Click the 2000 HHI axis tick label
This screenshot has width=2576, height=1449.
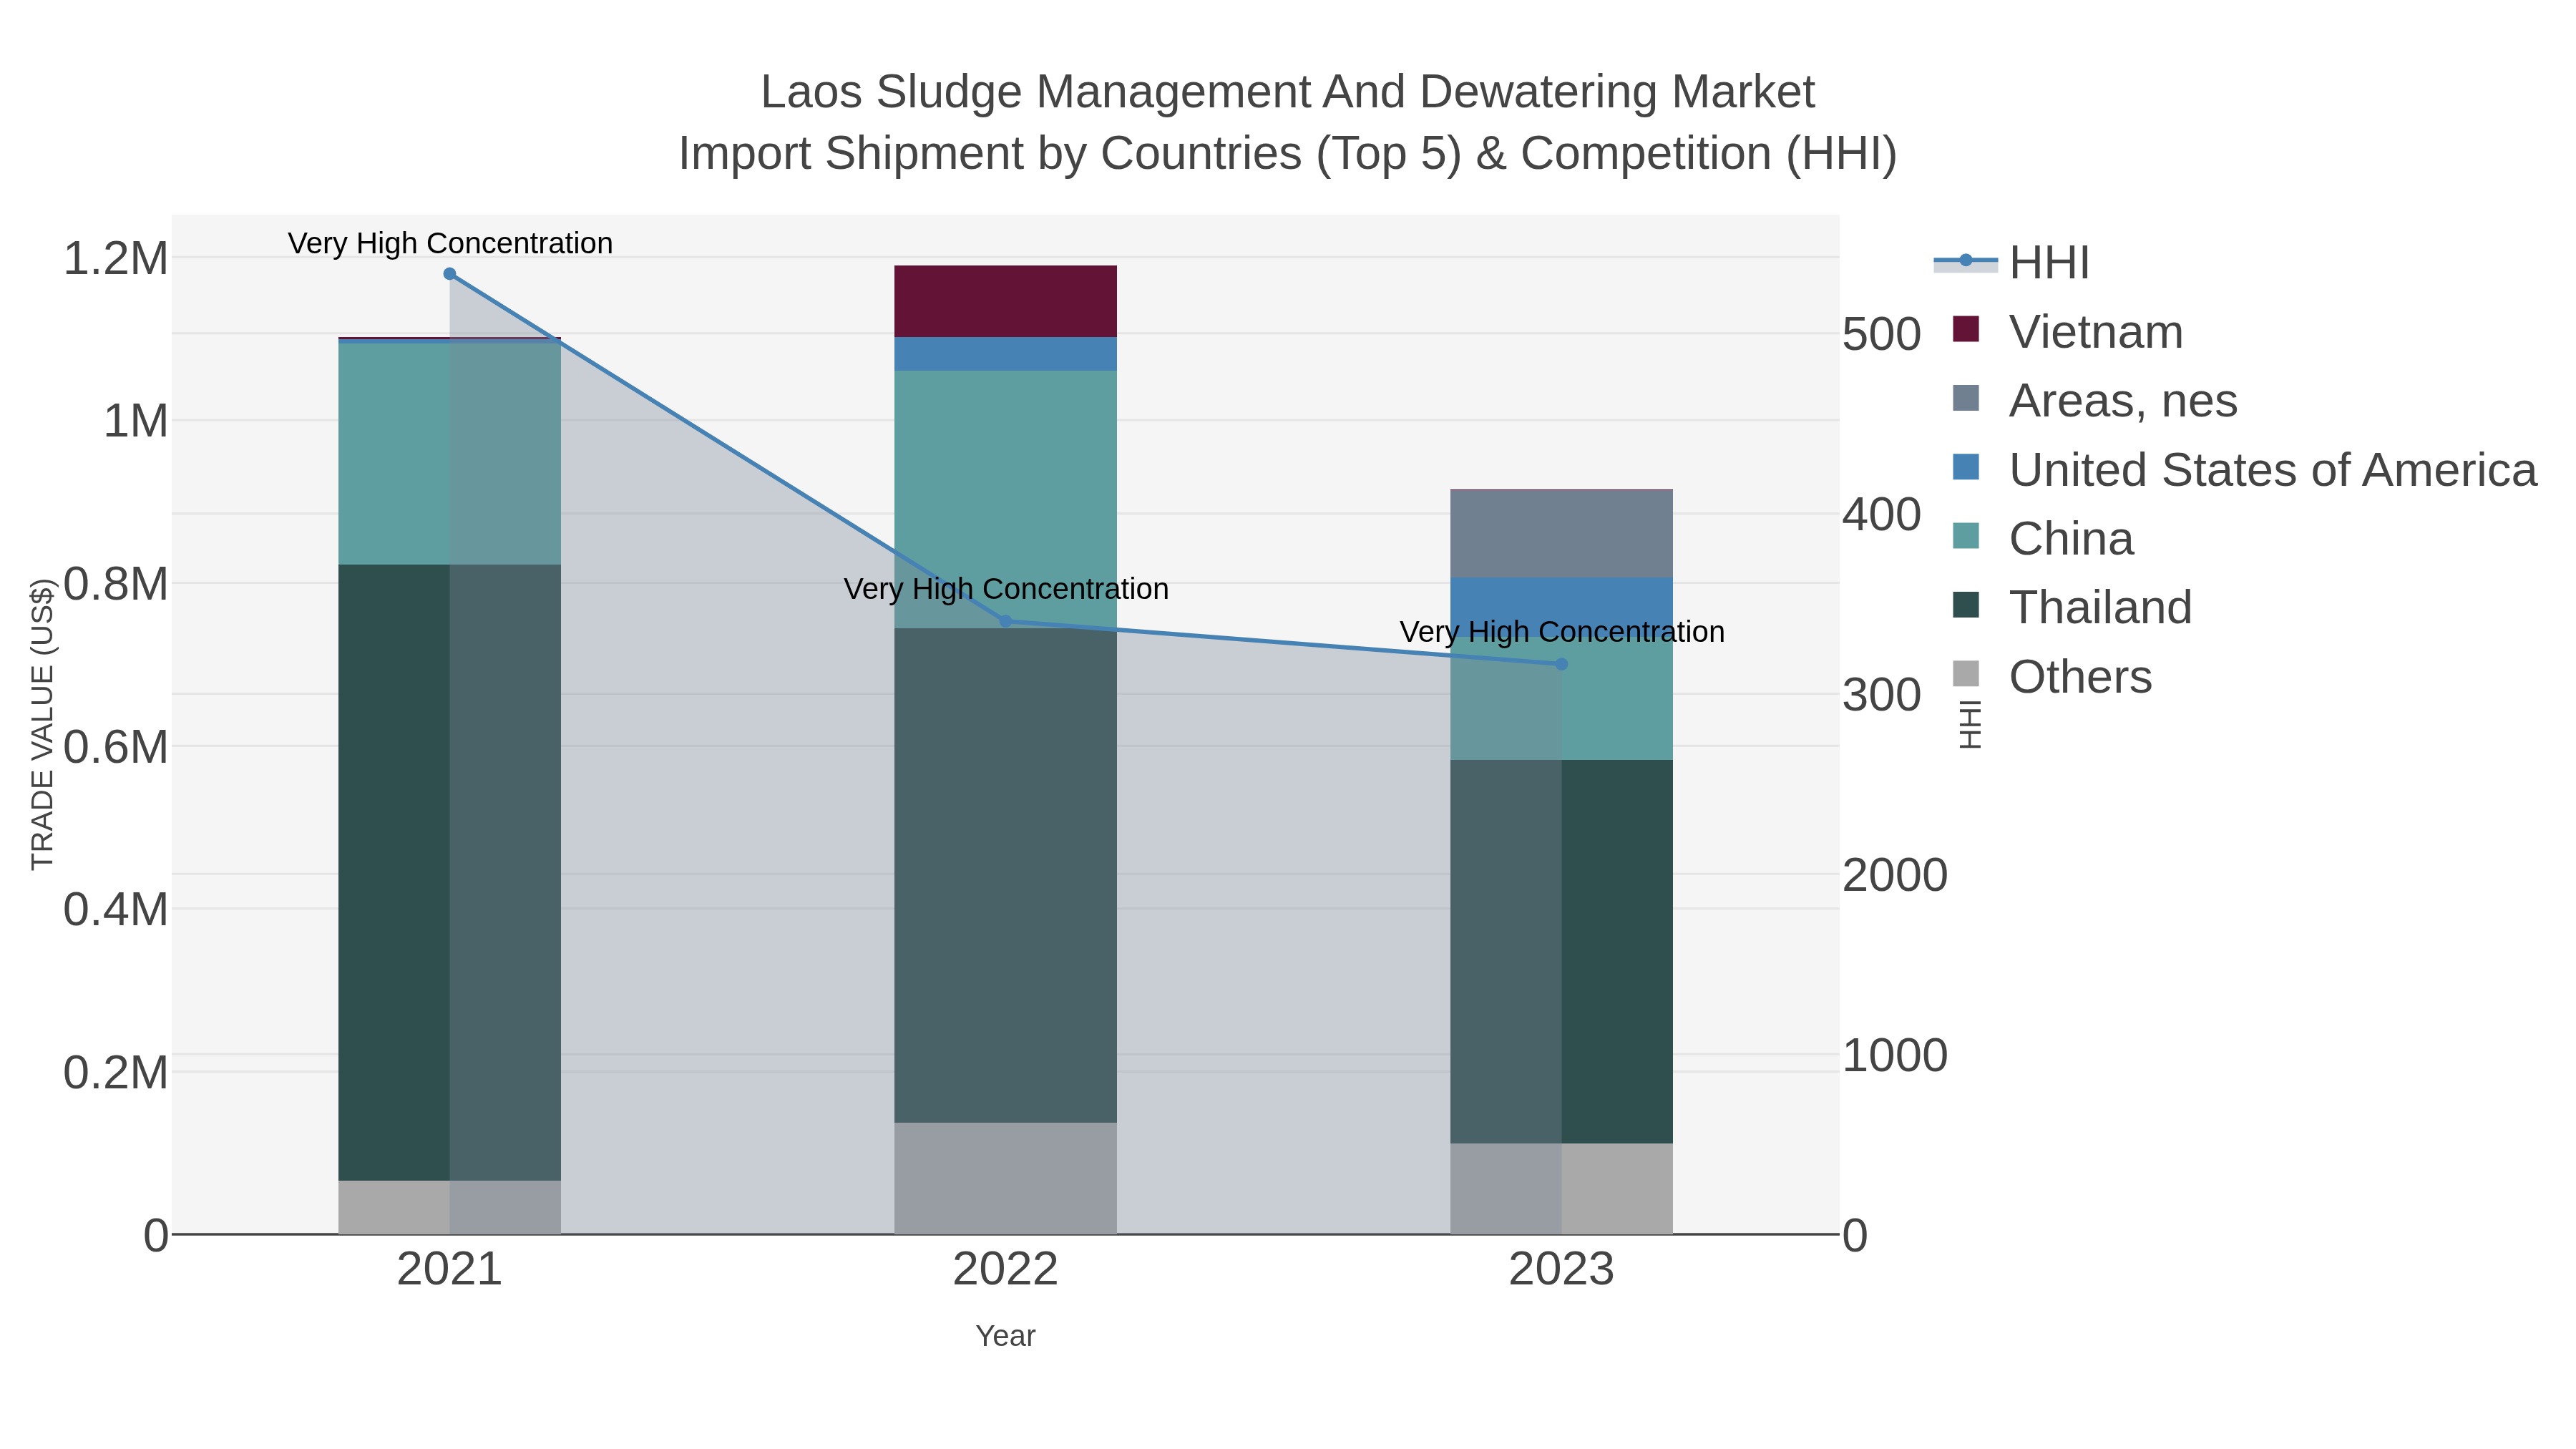pyautogui.click(x=1895, y=876)
